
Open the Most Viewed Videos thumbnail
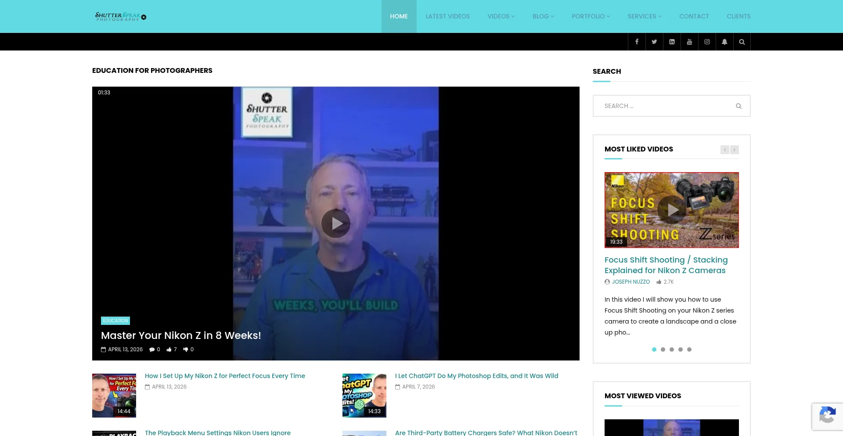pyautogui.click(x=672, y=428)
